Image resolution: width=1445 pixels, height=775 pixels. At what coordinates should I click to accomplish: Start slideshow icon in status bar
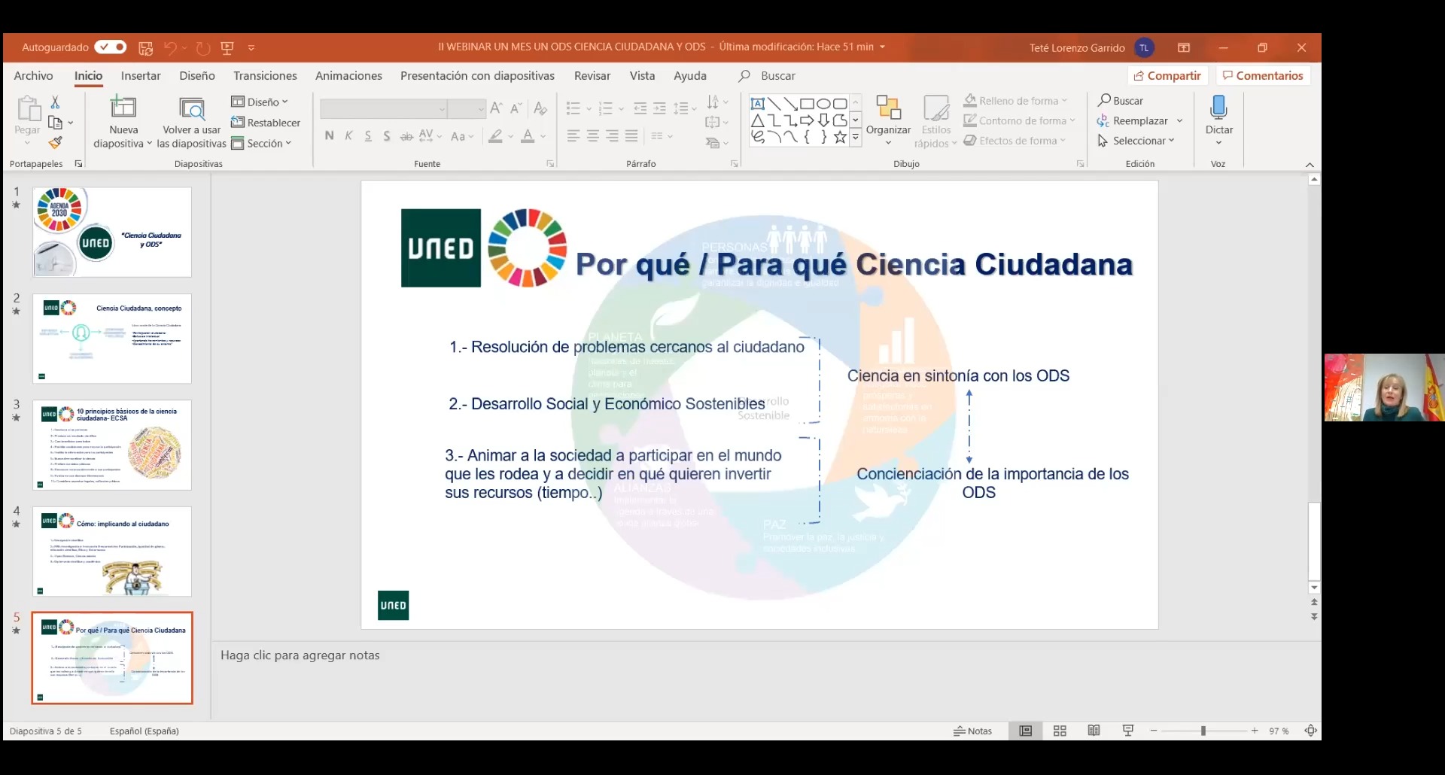point(1127,731)
